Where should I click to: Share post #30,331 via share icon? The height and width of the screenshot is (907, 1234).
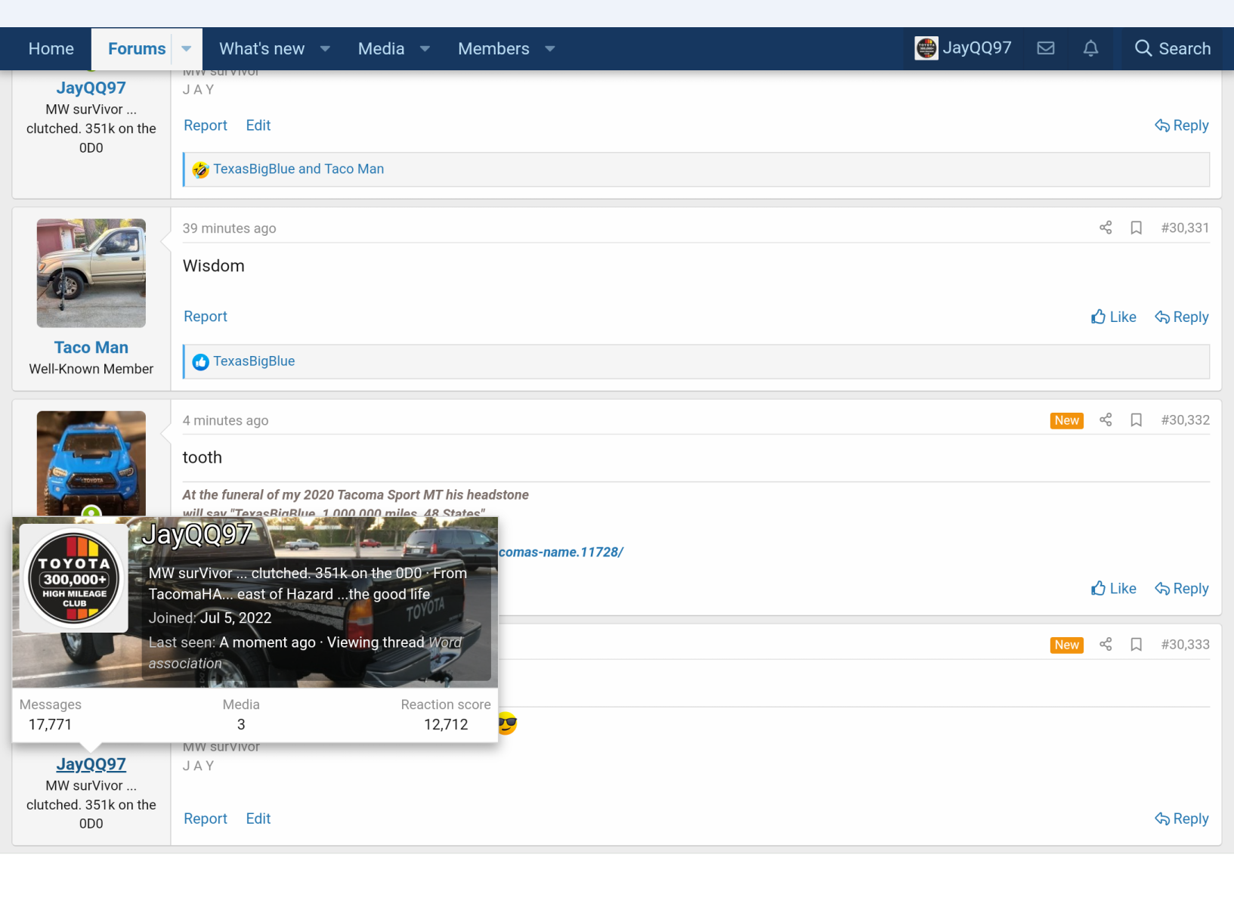click(x=1106, y=228)
